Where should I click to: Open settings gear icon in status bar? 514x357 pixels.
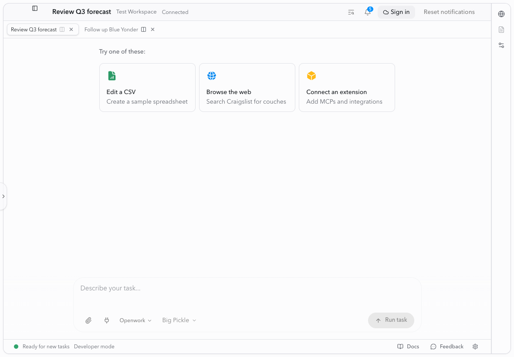[475, 347]
